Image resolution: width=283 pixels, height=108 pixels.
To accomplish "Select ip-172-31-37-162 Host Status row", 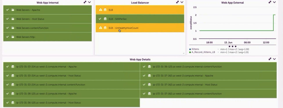I will pyautogui.click(x=208, y=85).
